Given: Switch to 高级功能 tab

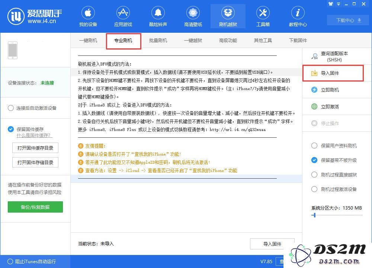Looking at the screenshot, I should coord(228,40).
